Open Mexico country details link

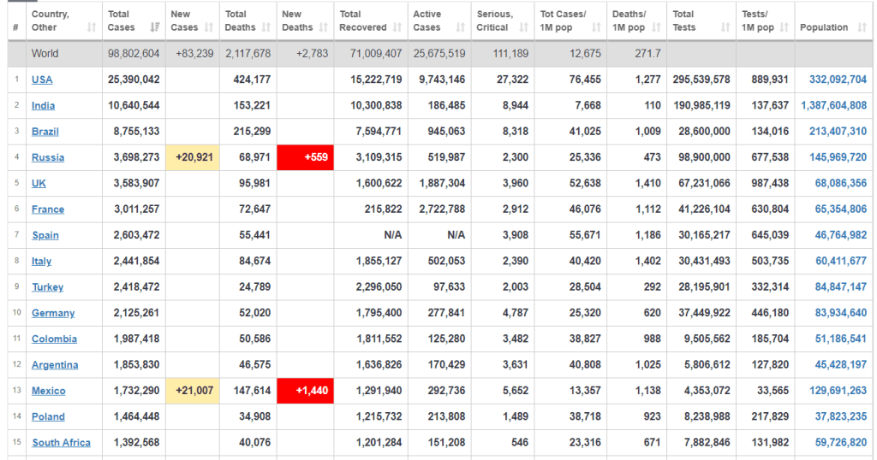tap(49, 391)
